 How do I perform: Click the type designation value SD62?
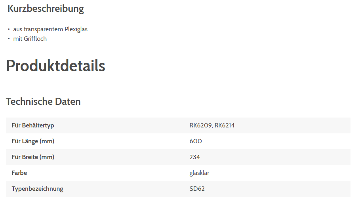197,189
